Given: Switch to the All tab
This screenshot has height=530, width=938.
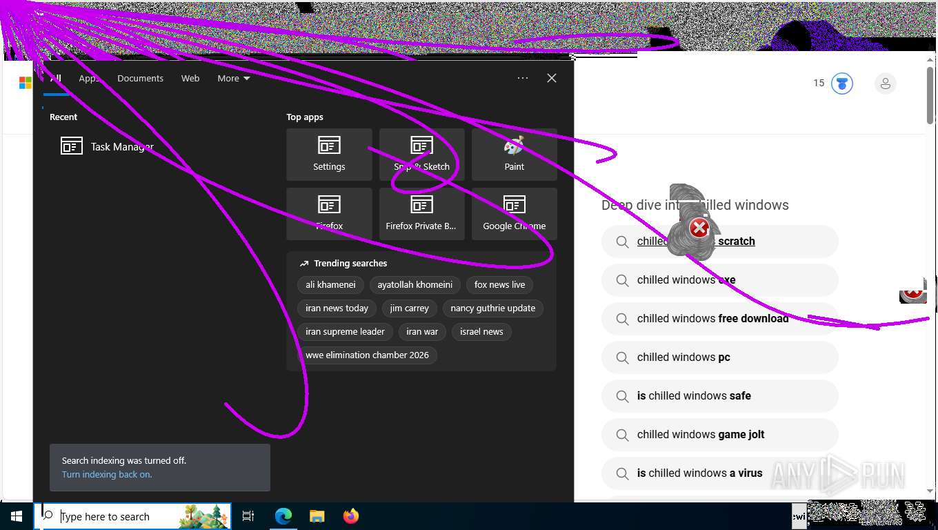Looking at the screenshot, I should [x=56, y=79].
